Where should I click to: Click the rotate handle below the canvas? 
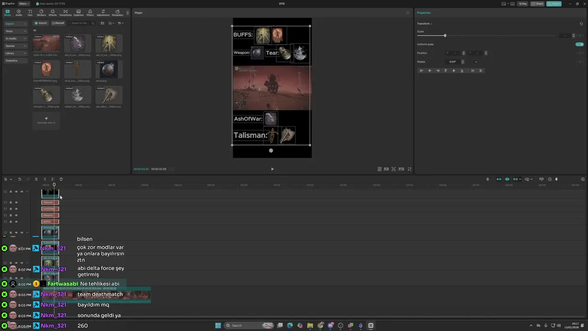coord(271,150)
